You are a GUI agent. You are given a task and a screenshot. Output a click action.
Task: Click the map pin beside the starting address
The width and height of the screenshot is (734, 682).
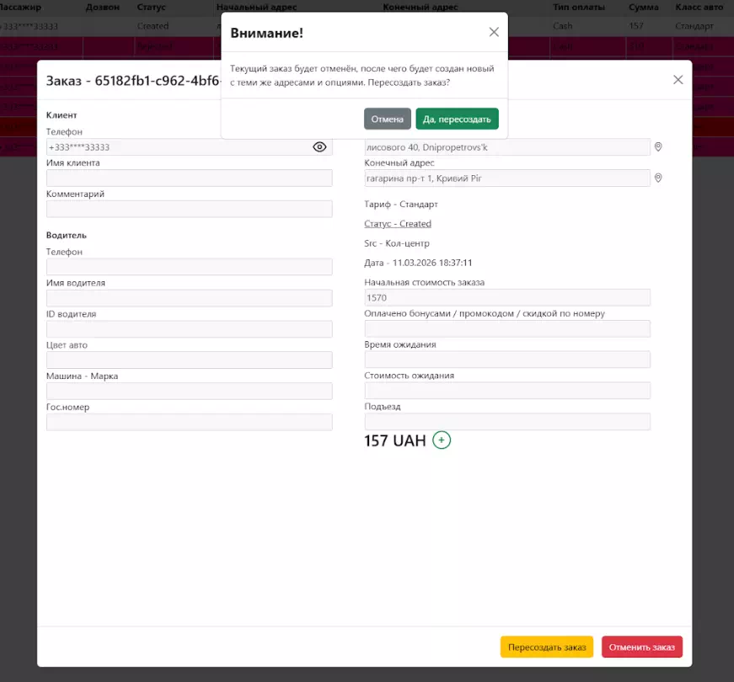click(x=658, y=147)
